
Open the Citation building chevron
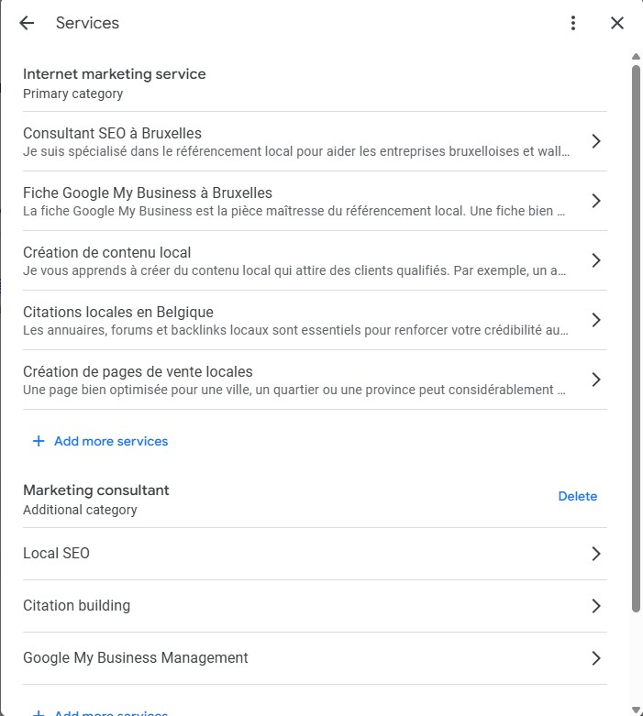point(596,606)
